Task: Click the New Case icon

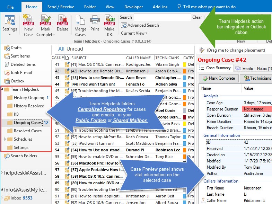Action: [28, 20]
